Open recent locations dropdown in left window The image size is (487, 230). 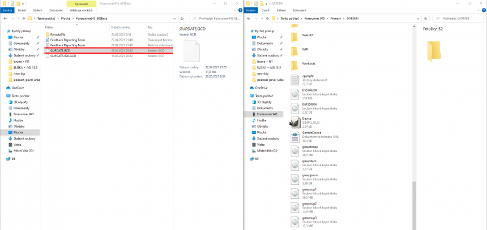18,18
